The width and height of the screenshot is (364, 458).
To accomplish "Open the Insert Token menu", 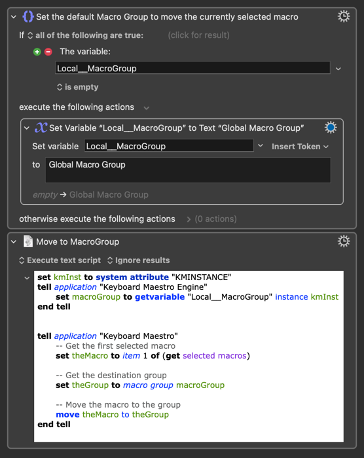I will (300, 147).
